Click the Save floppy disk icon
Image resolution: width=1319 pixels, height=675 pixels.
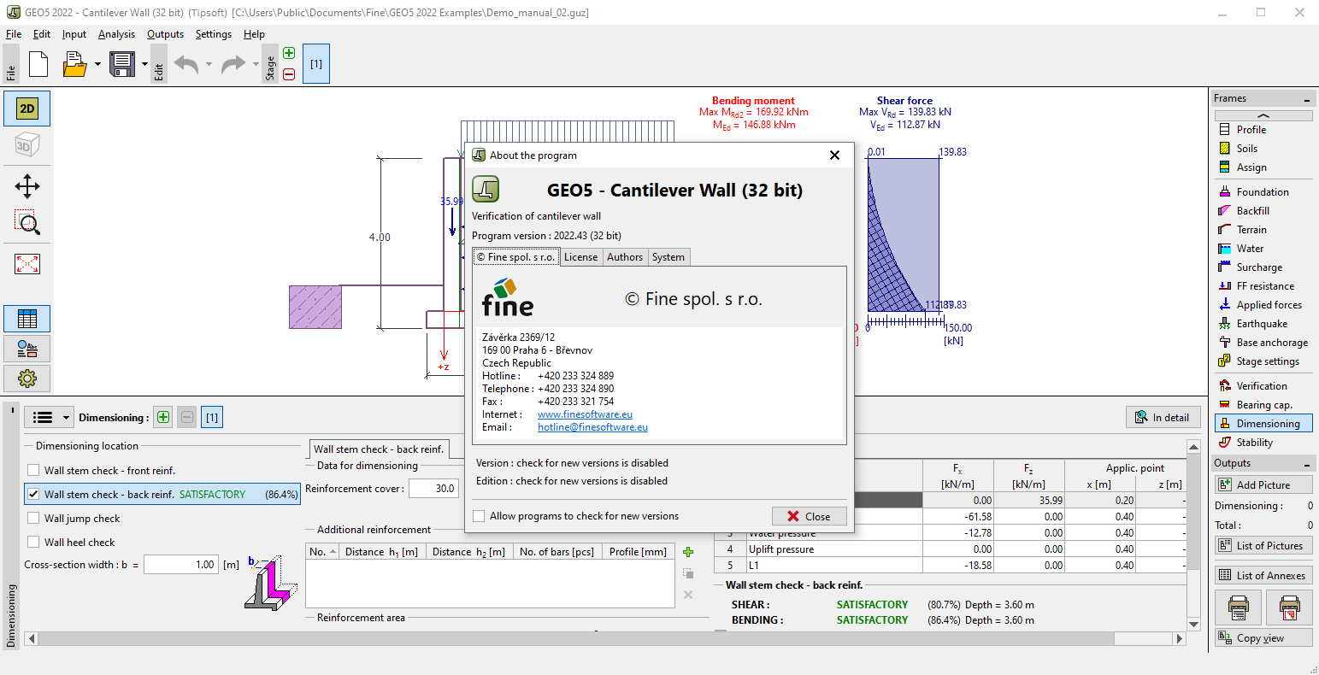point(123,64)
